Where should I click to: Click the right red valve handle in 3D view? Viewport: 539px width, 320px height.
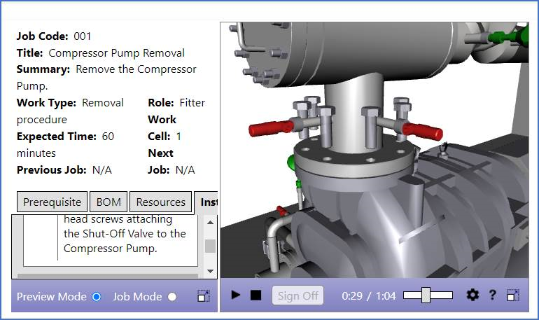pos(422,132)
